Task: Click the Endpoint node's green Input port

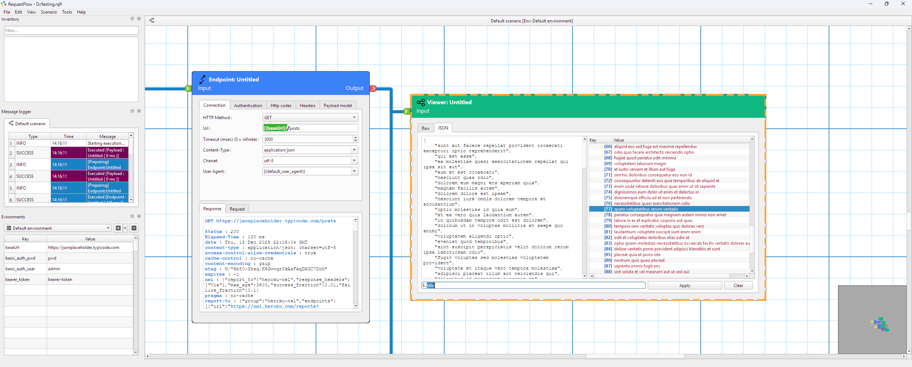Action: pos(188,89)
